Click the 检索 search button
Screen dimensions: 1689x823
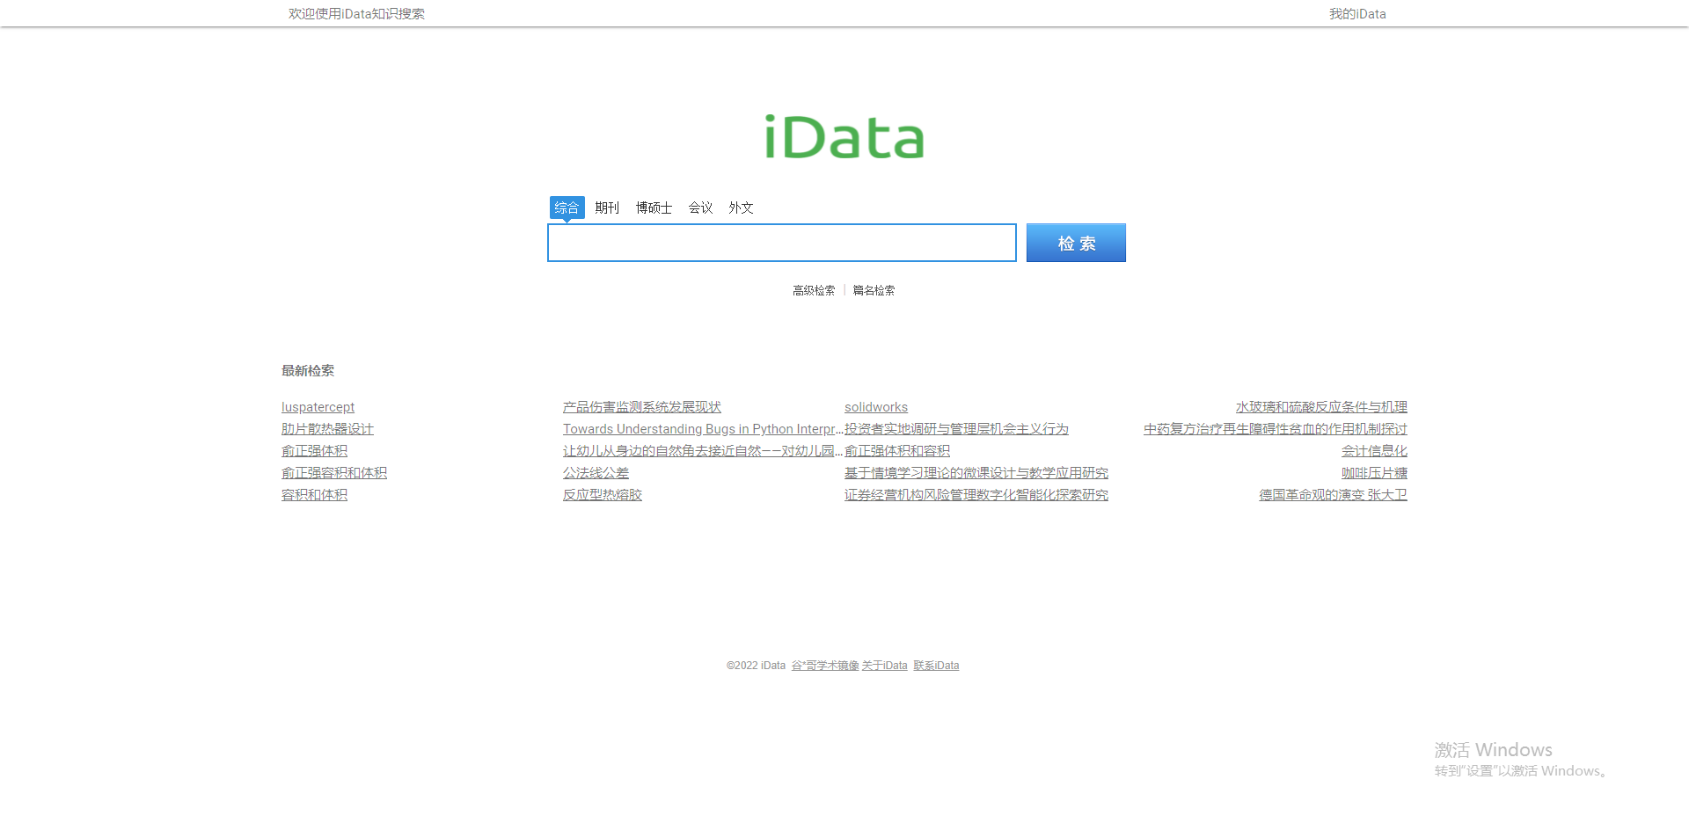click(1076, 243)
